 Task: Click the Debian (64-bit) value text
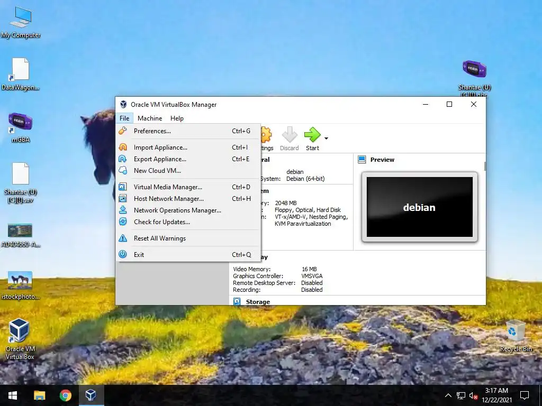click(305, 179)
